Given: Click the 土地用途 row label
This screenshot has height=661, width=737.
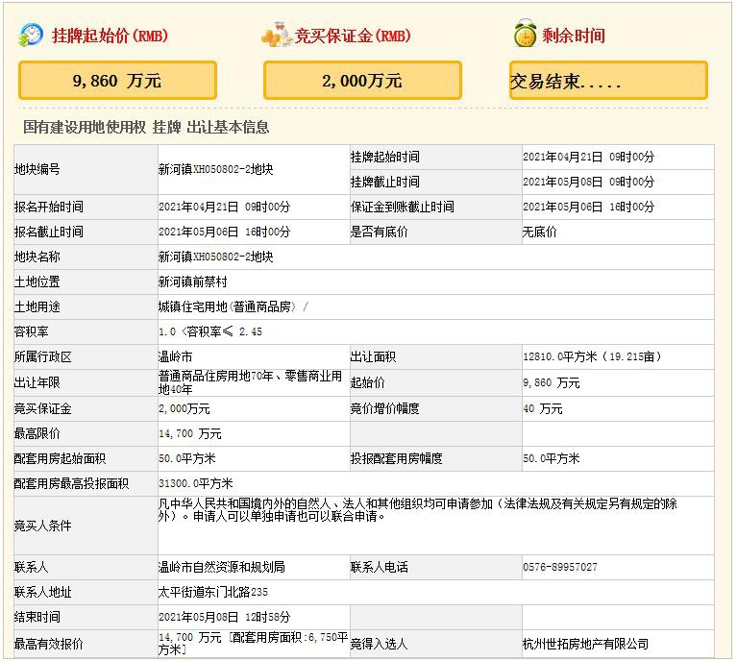Looking at the screenshot, I should (37, 307).
